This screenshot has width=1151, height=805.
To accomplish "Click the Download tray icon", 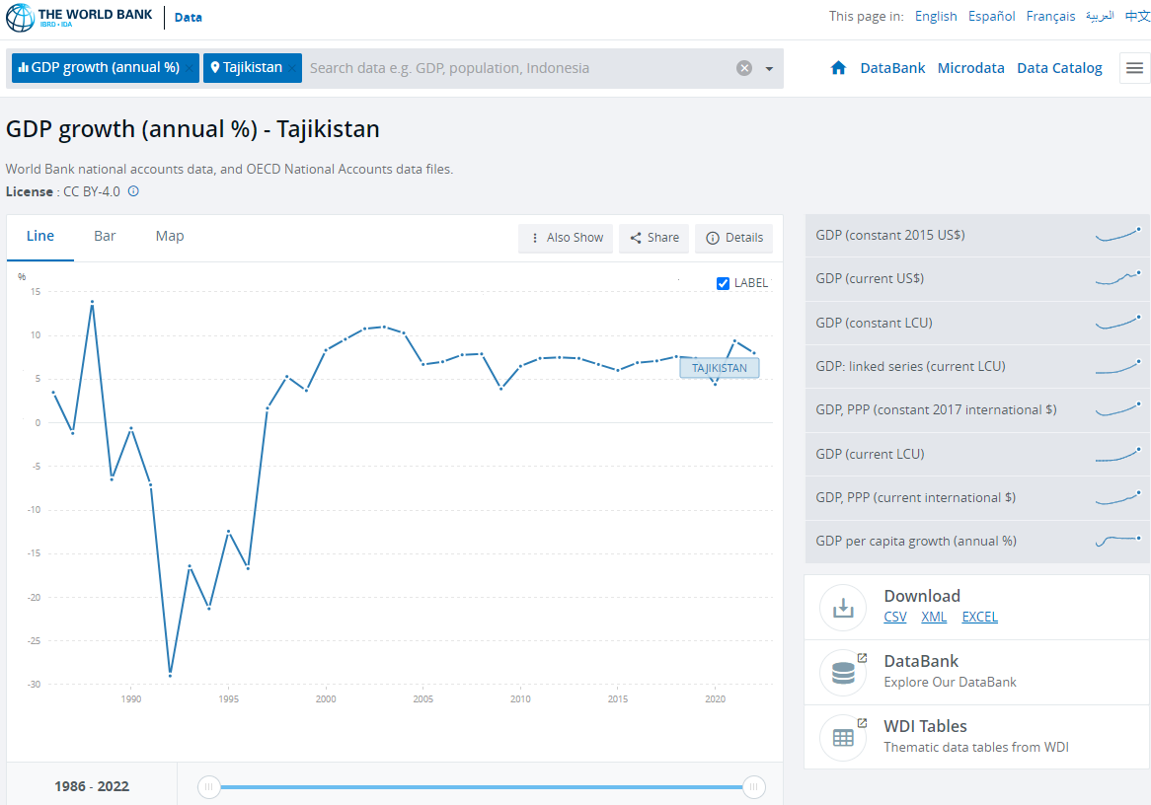I will tap(843, 607).
